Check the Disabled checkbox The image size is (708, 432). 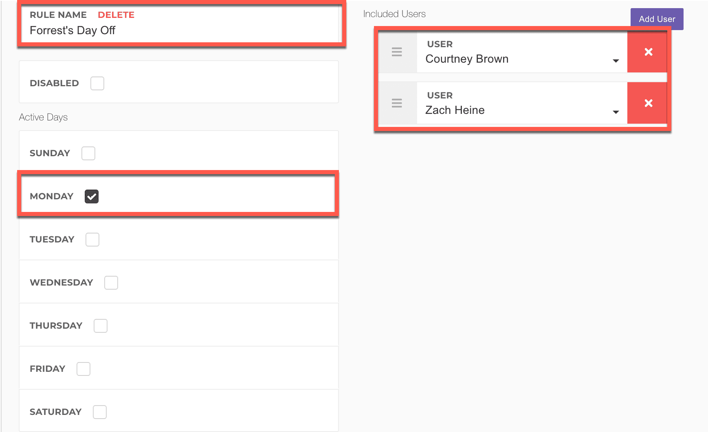coord(97,83)
